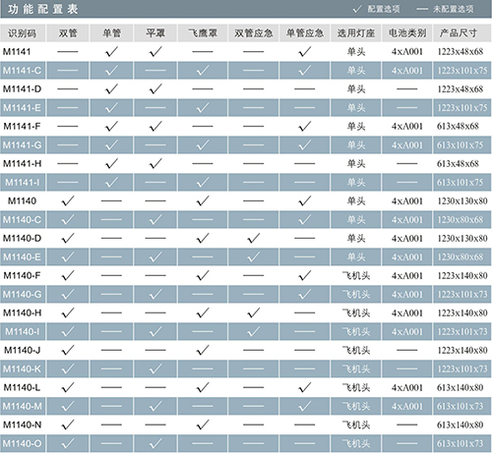This screenshot has height=454, width=492.
Task: Select the 双管应急 column header
Action: 253,33
